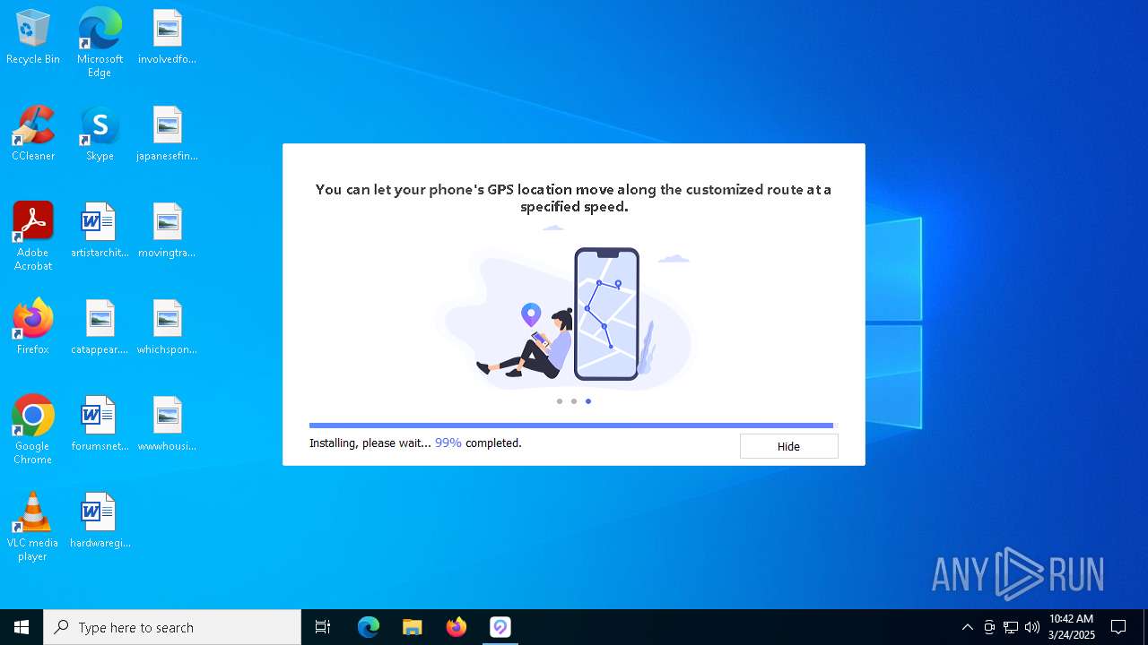Screen dimensions: 1148x645
Task: Open Task View from taskbar
Action: point(323,627)
